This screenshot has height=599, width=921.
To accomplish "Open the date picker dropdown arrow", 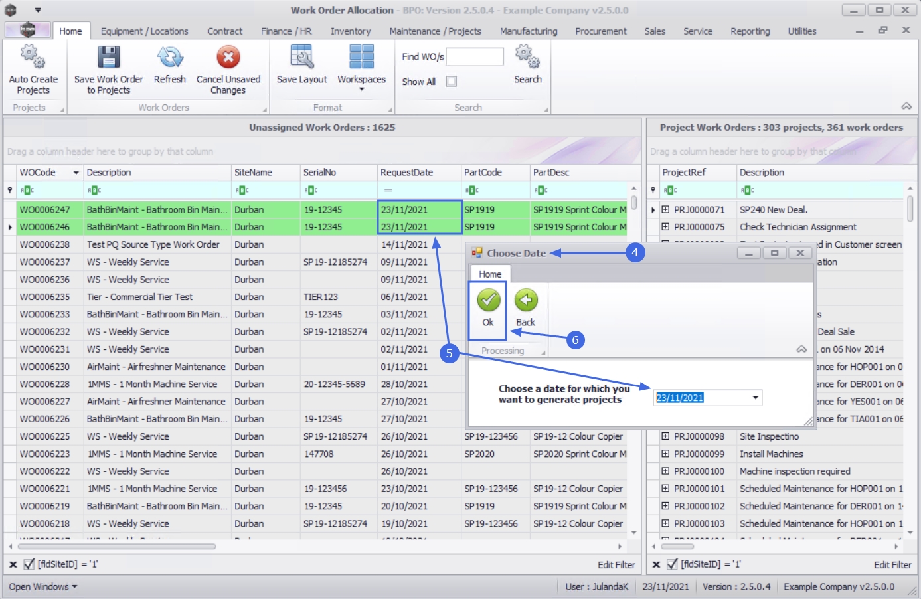I will coord(755,398).
